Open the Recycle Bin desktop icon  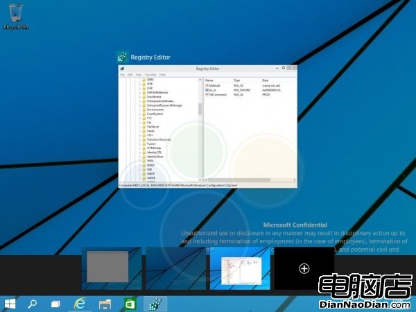[x=16, y=17]
